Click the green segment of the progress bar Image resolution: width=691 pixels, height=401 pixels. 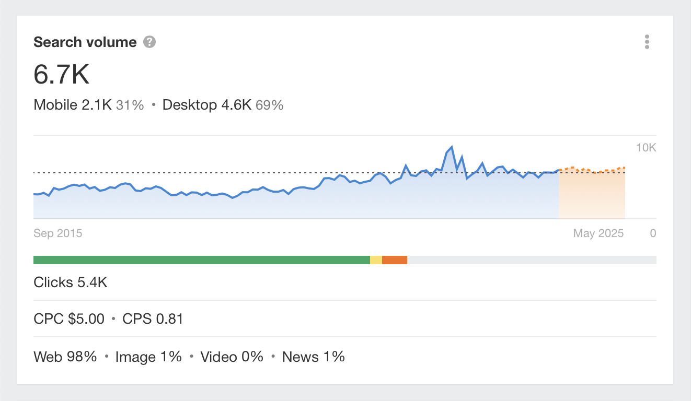201,259
